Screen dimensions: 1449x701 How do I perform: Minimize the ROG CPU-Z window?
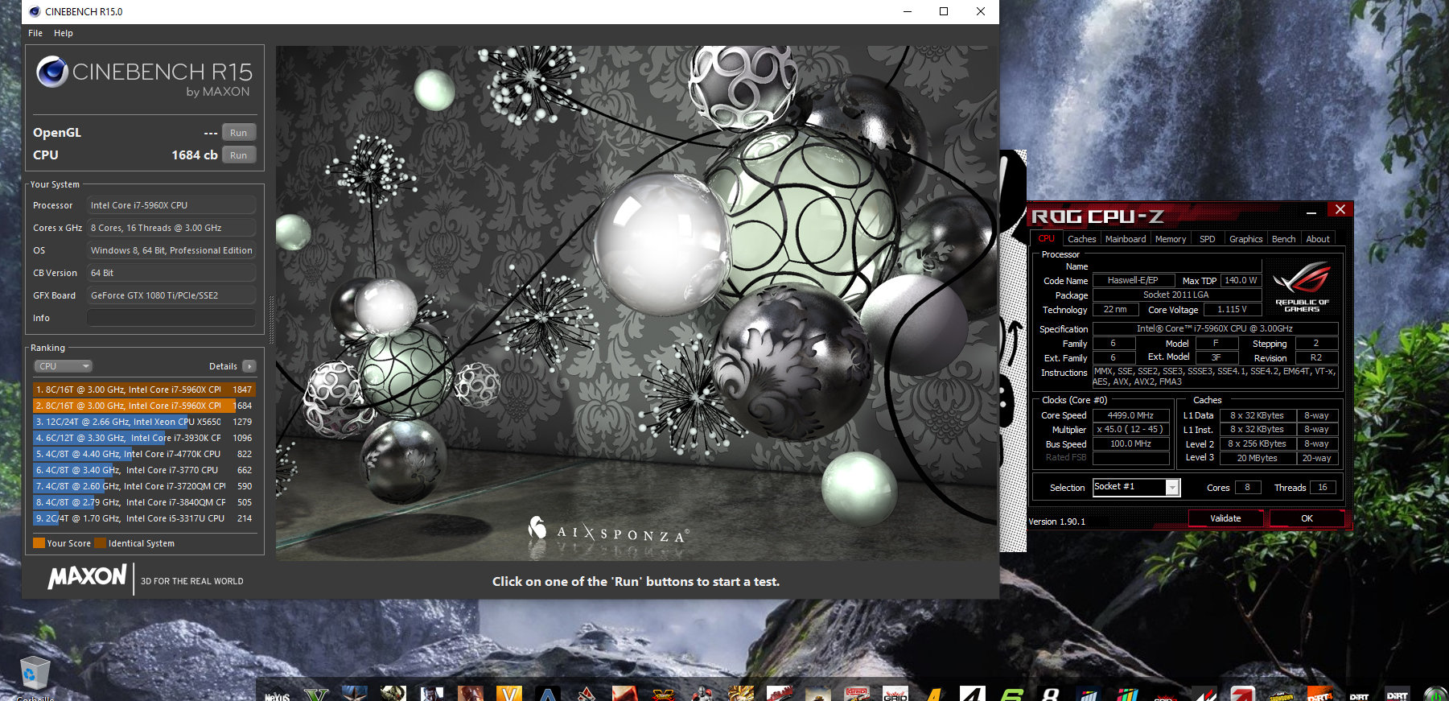[1311, 212]
